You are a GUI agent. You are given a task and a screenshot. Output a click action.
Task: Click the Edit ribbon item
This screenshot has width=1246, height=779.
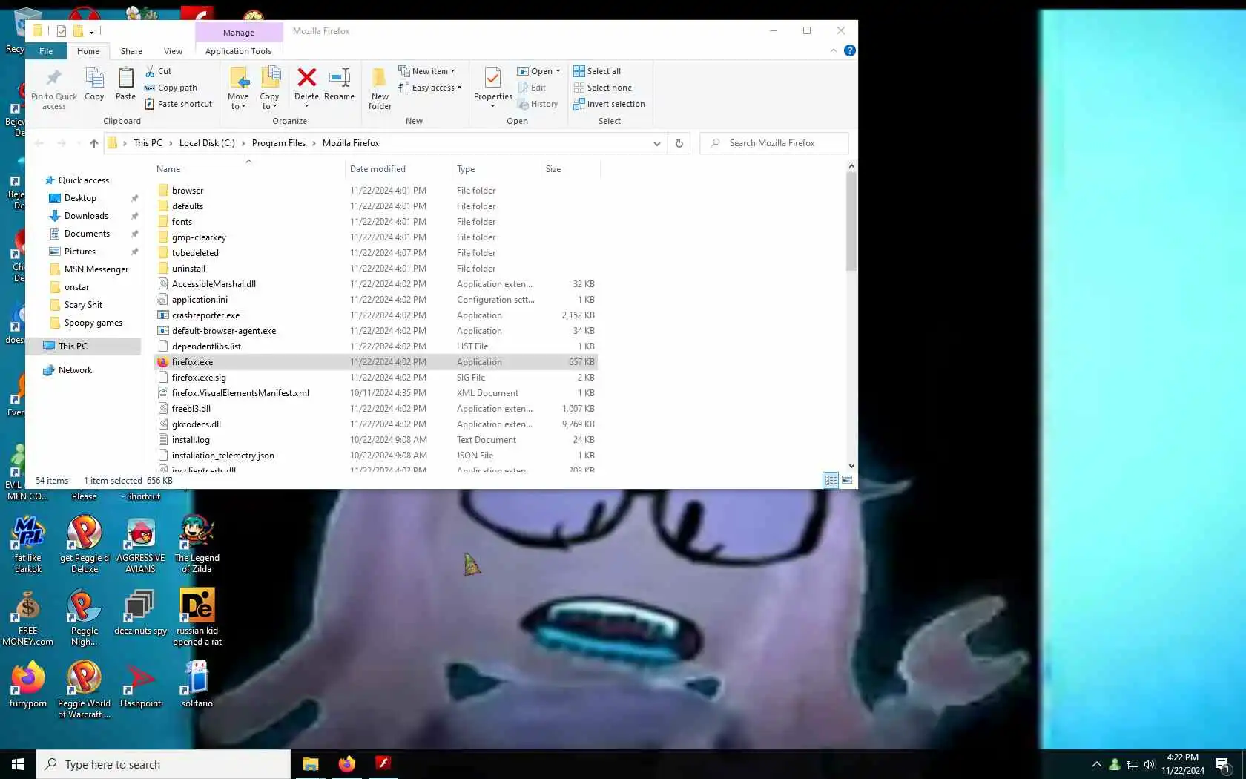click(532, 88)
